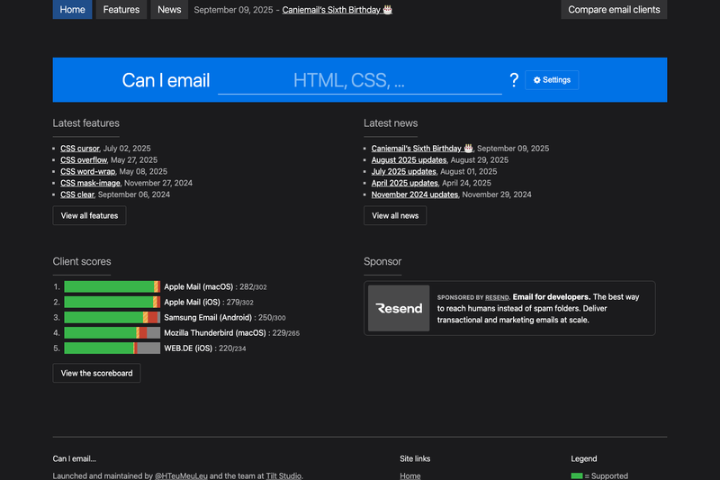This screenshot has height=480, width=720.
Task: Open CSS cursor feature link
Action: pos(80,149)
